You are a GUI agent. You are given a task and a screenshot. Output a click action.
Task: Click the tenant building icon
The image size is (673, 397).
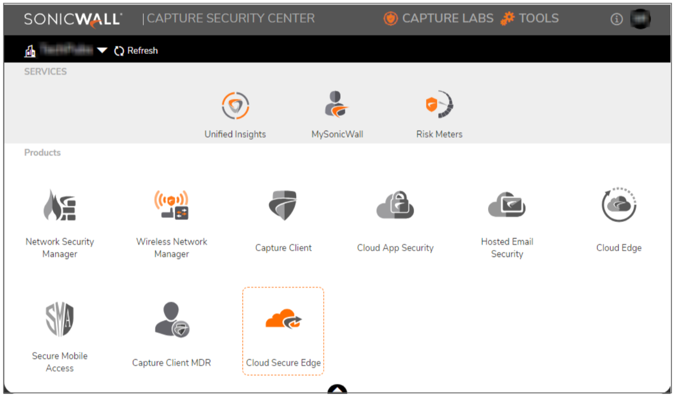[x=30, y=51]
